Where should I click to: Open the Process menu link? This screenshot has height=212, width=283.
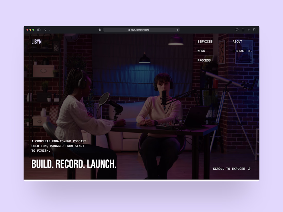click(x=204, y=60)
